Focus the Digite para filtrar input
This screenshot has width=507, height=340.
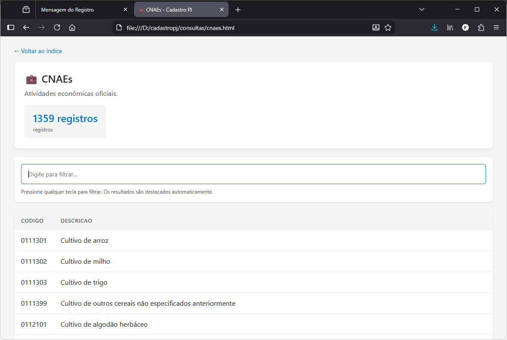pyautogui.click(x=253, y=174)
